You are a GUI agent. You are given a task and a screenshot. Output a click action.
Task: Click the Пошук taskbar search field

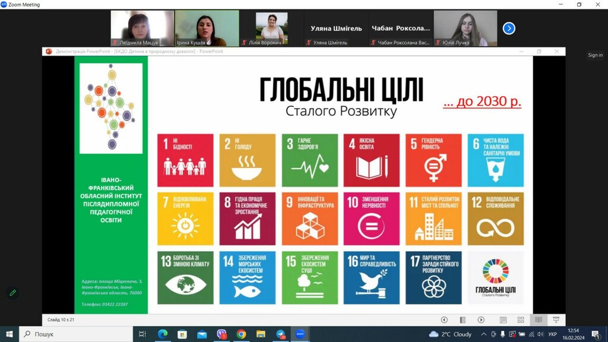pos(76,334)
